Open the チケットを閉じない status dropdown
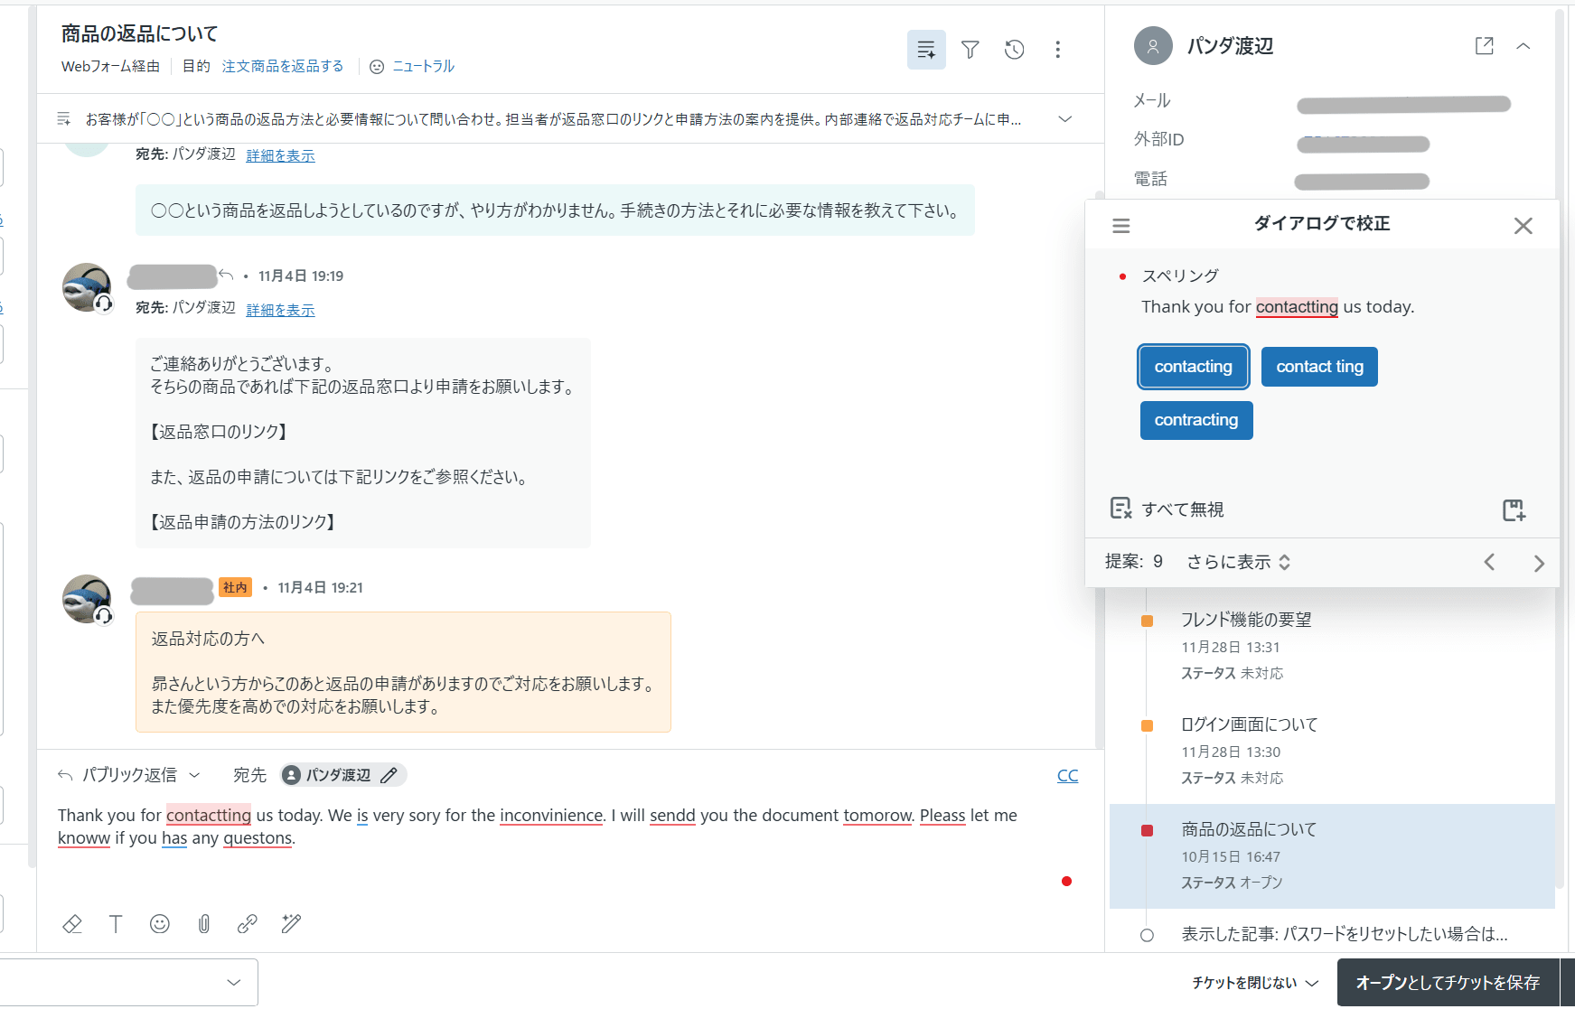The width and height of the screenshot is (1575, 1009). click(1251, 982)
